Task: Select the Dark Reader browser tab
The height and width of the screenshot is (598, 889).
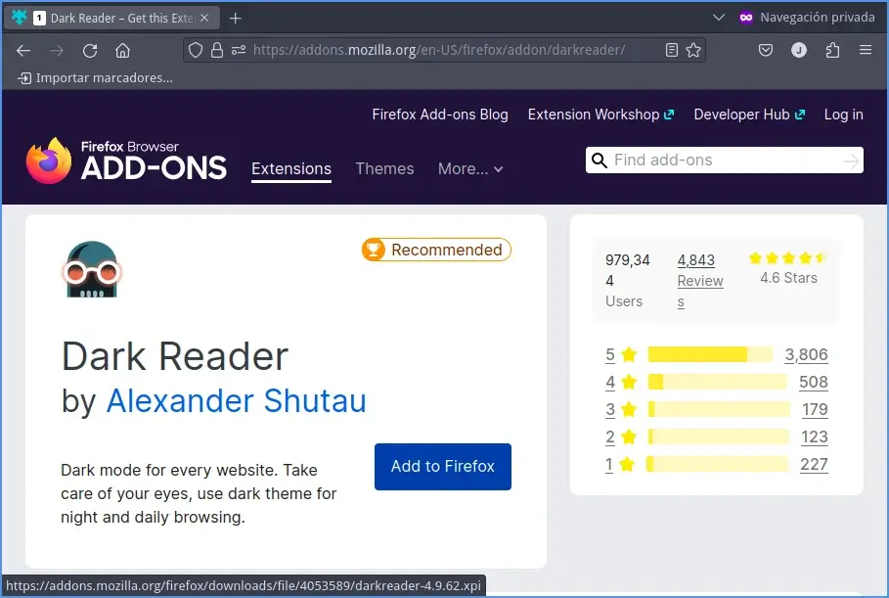Action: [x=111, y=19]
